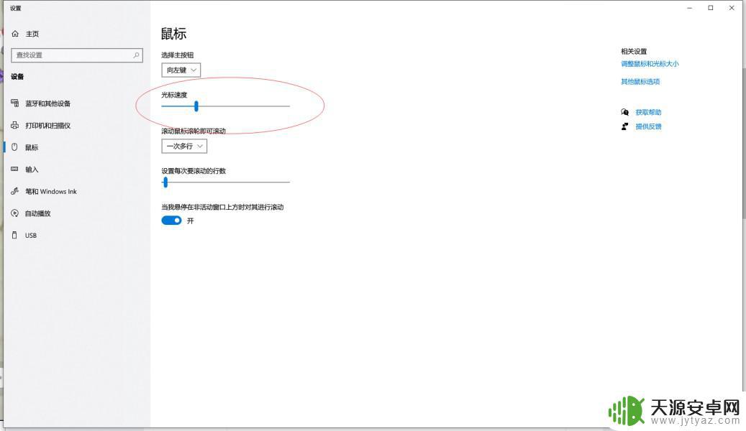Click the AutoPlay (自动播放) icon
The width and height of the screenshot is (746, 431).
[x=15, y=213]
